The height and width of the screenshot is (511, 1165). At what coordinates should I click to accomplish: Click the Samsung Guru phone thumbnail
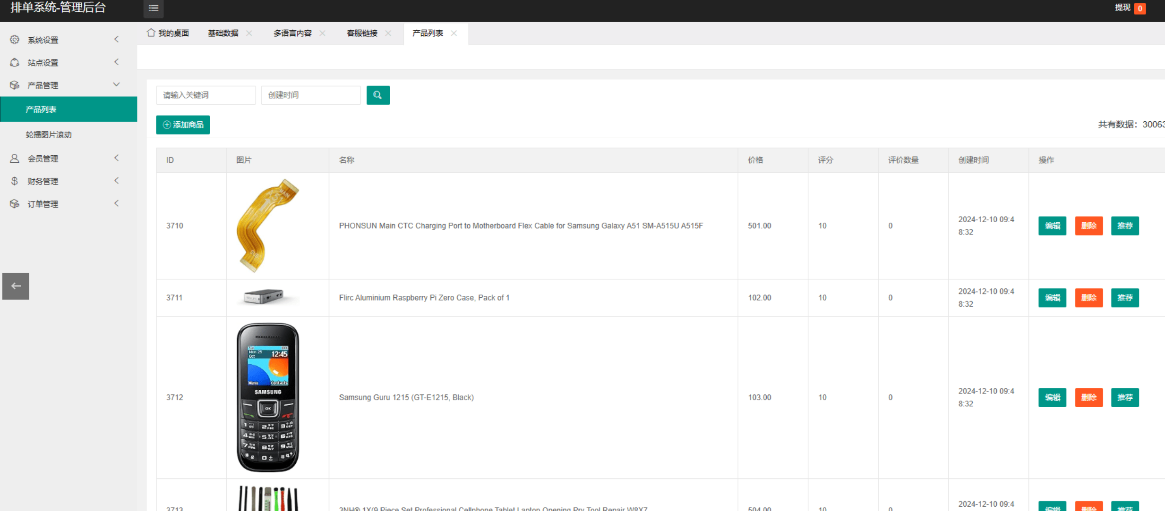[x=268, y=397]
